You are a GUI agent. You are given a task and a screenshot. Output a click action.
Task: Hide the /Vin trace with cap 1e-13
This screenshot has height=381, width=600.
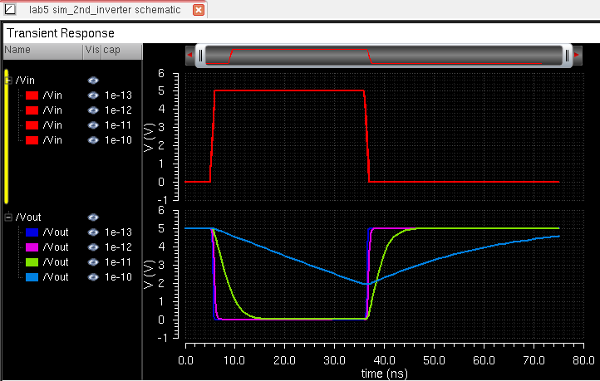pyautogui.click(x=93, y=95)
